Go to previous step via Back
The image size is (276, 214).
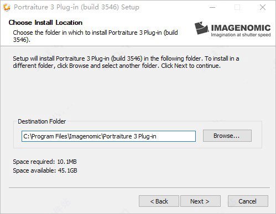pos(159,201)
